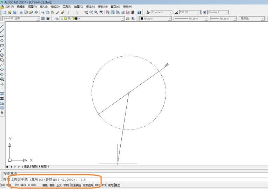Screen dimensions: 268x189
Task: Select the Hatch tool
Action: [x=2, y=94]
